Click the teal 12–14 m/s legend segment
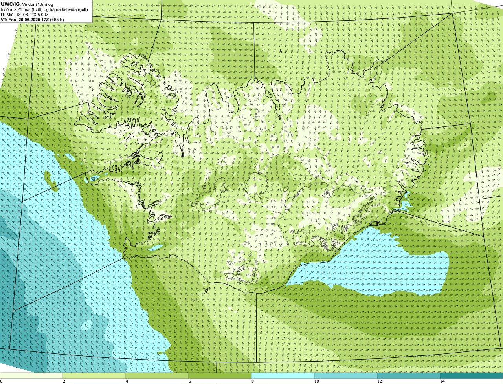503x384 pixels. point(409,375)
